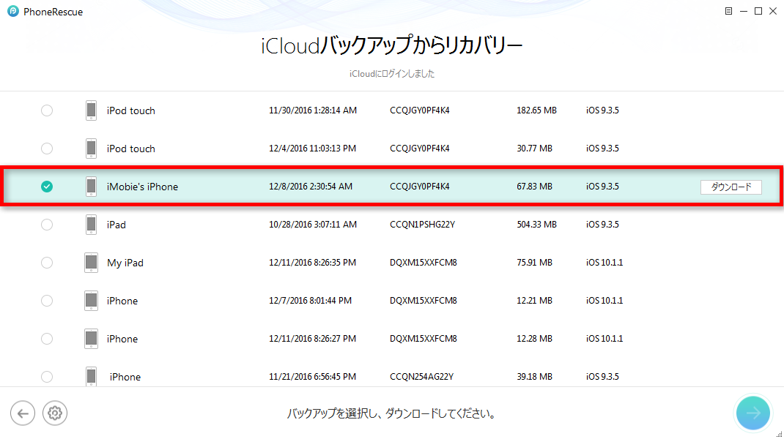The width and height of the screenshot is (784, 439).
Task: Click the My iPad device name
Action: (125, 263)
